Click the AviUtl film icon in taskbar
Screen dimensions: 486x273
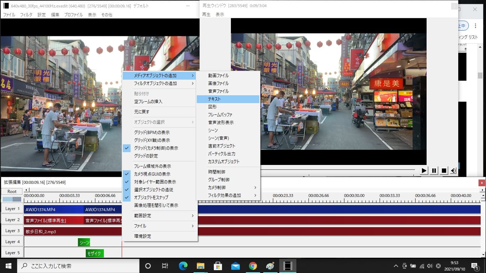pos(287,266)
